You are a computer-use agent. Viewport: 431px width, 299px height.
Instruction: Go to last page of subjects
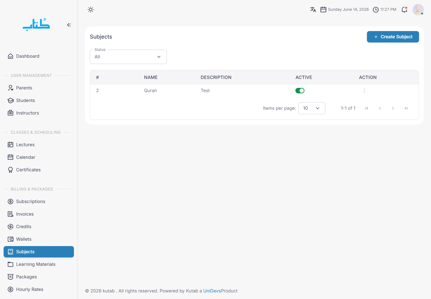pos(406,108)
